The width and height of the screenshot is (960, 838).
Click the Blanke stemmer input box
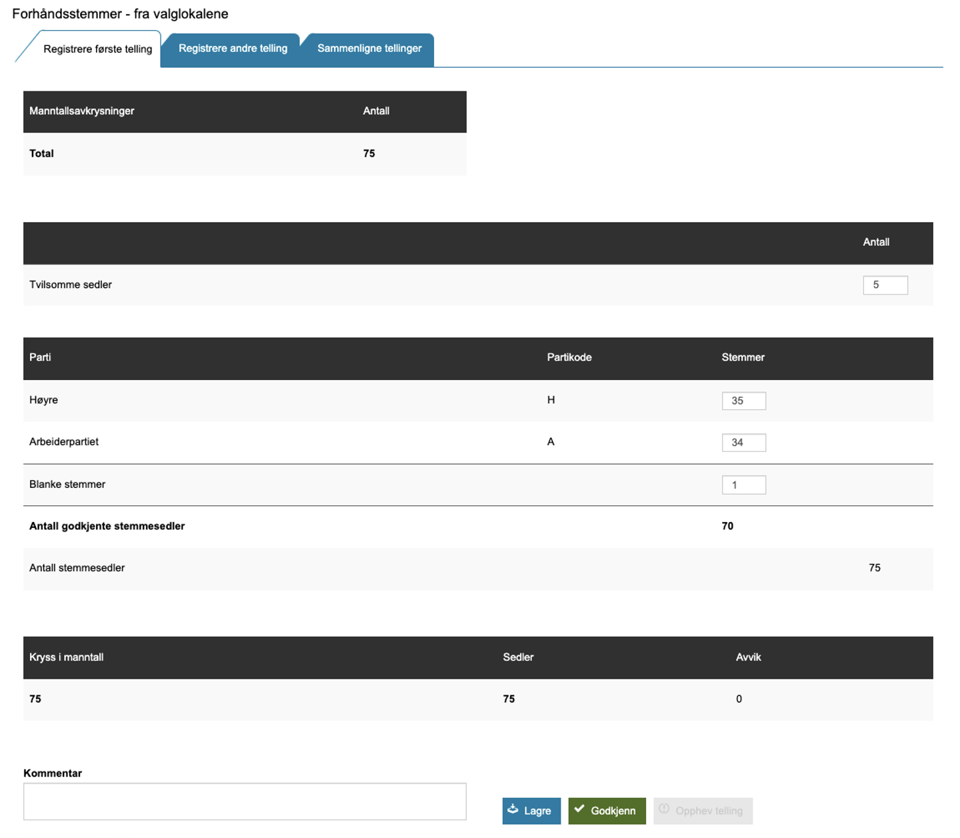click(x=743, y=485)
